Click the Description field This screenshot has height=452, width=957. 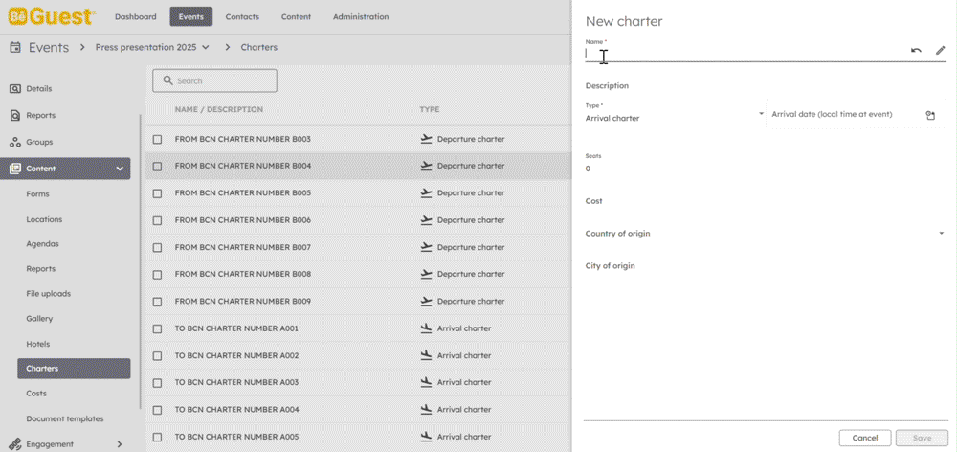[765, 85]
